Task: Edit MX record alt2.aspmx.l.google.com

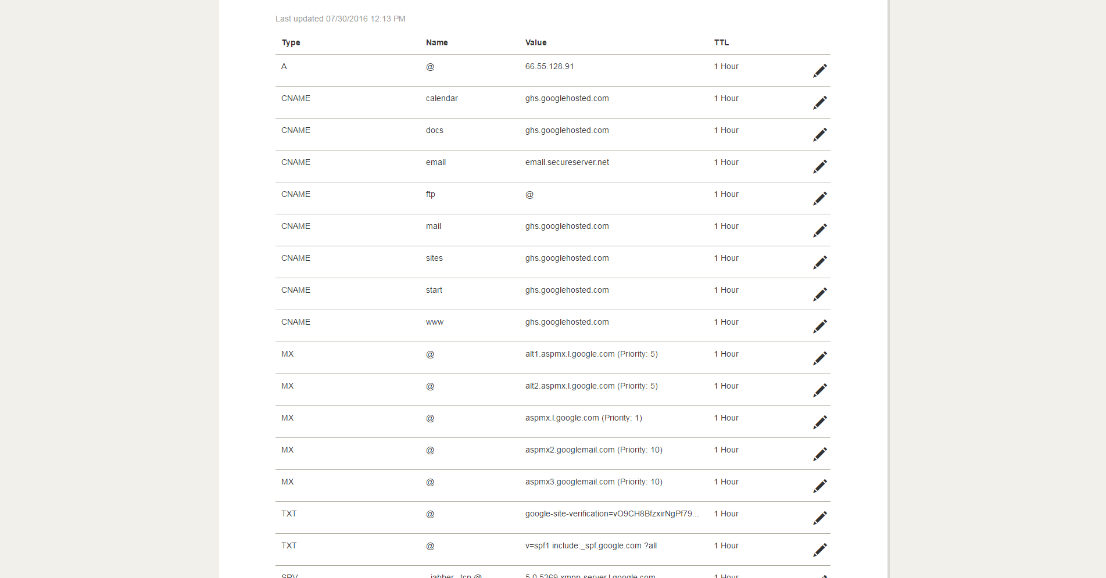Action: point(820,390)
